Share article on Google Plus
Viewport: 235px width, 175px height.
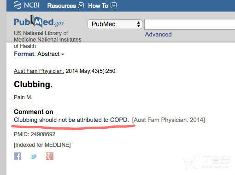(x=50, y=156)
